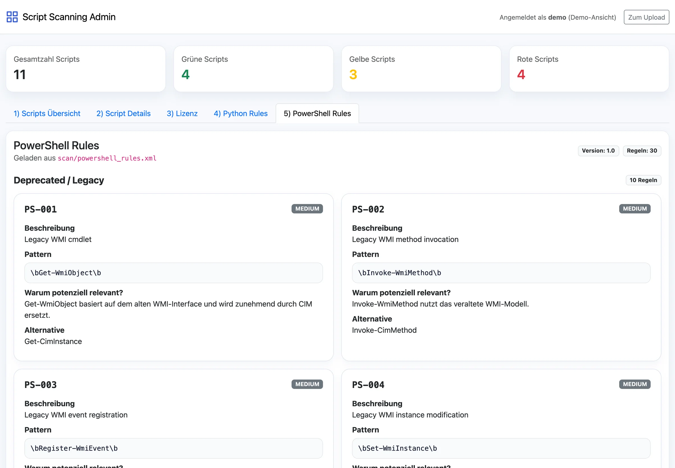Click the \bRegister-WmiEvent\b pattern box

coord(174,448)
